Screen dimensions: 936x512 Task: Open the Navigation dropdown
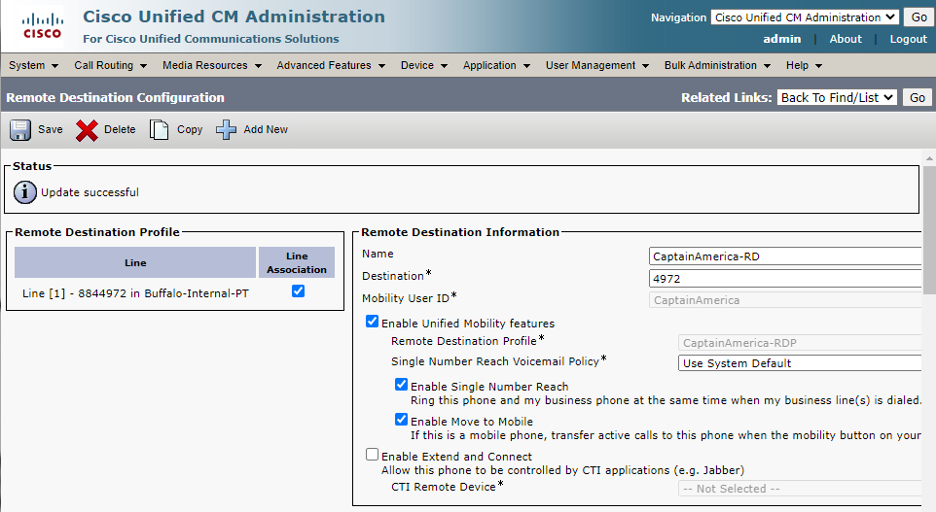[804, 17]
